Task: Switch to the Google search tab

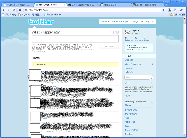Action: (x=148, y=5)
